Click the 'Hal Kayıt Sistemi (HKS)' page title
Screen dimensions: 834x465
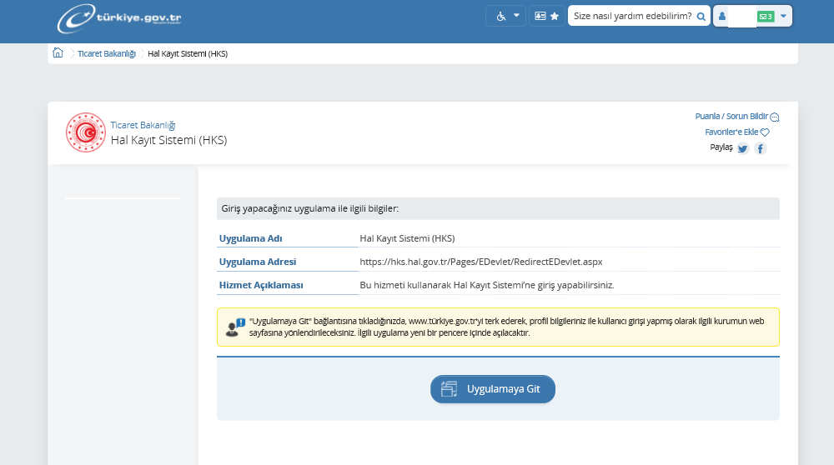pyautogui.click(x=168, y=140)
